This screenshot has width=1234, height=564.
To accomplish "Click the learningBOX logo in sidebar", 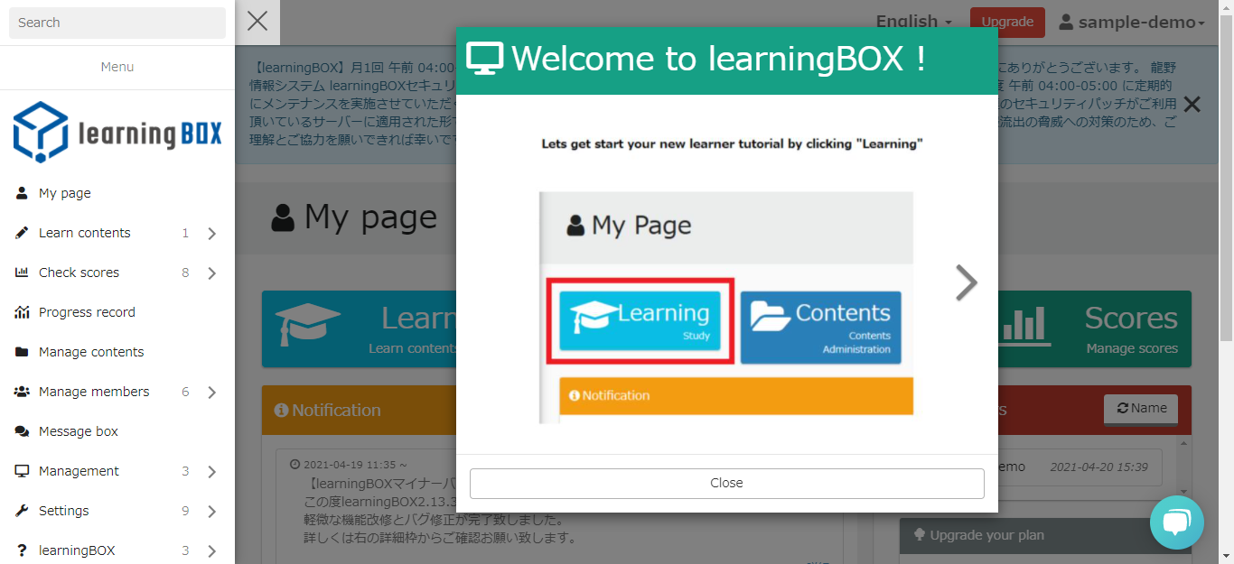I will pos(117,133).
